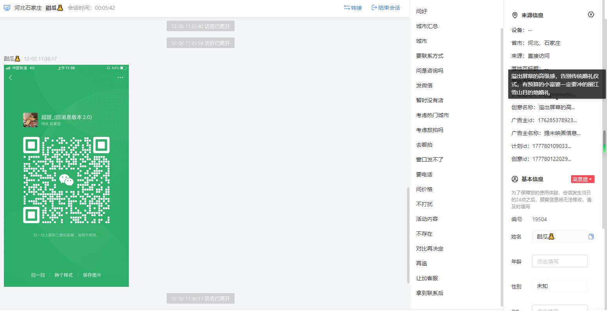Click the 编号 19504 value
Screen dimensions: 607x311
pyautogui.click(x=539, y=219)
